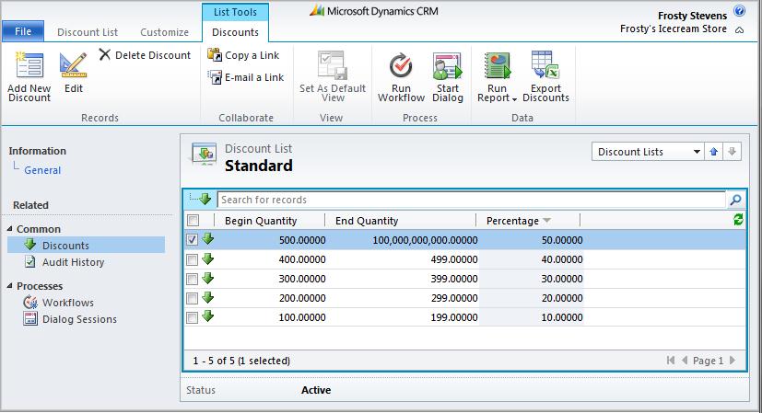Collapse the Common section
Viewport: 762px width, 413px height.
click(x=10, y=228)
